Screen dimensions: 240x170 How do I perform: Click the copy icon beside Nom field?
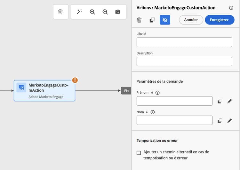220,121
